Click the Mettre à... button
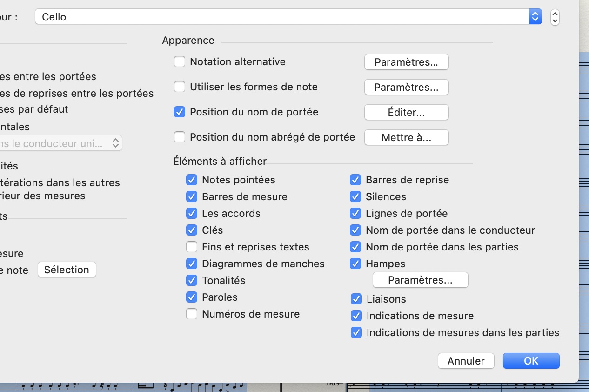The width and height of the screenshot is (589, 392). coord(406,138)
